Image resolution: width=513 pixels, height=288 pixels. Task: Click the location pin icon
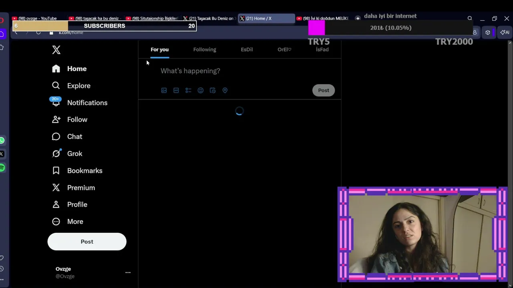point(225,90)
